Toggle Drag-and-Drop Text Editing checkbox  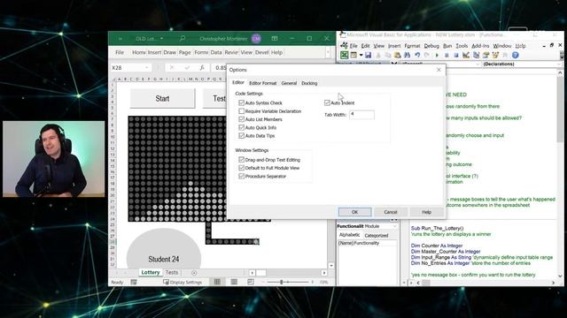(x=241, y=160)
